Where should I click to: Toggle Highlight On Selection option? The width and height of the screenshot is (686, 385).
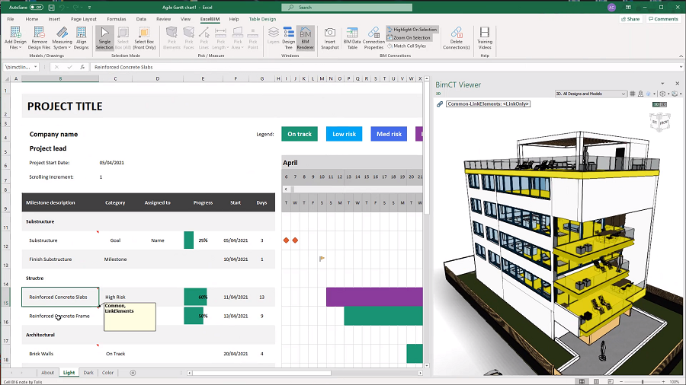(x=411, y=30)
